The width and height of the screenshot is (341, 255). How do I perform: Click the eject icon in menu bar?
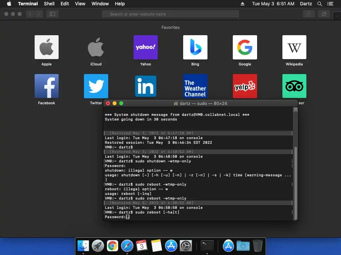(x=242, y=4)
